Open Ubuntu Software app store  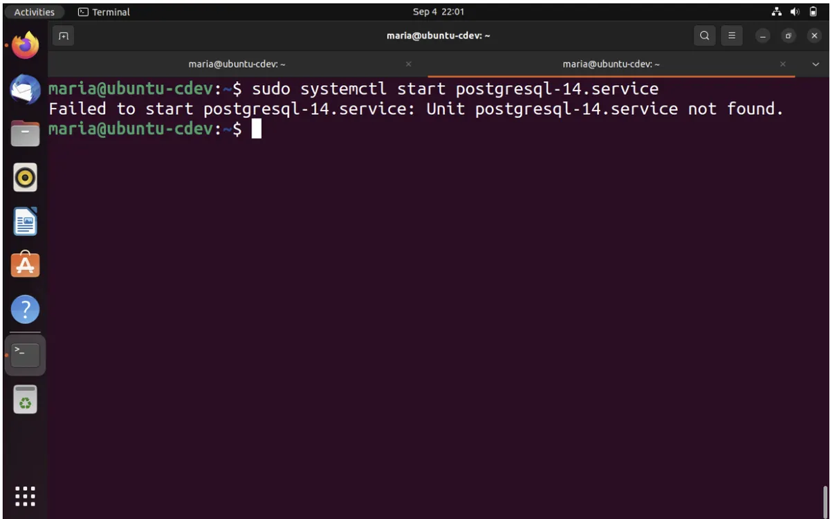click(x=26, y=265)
